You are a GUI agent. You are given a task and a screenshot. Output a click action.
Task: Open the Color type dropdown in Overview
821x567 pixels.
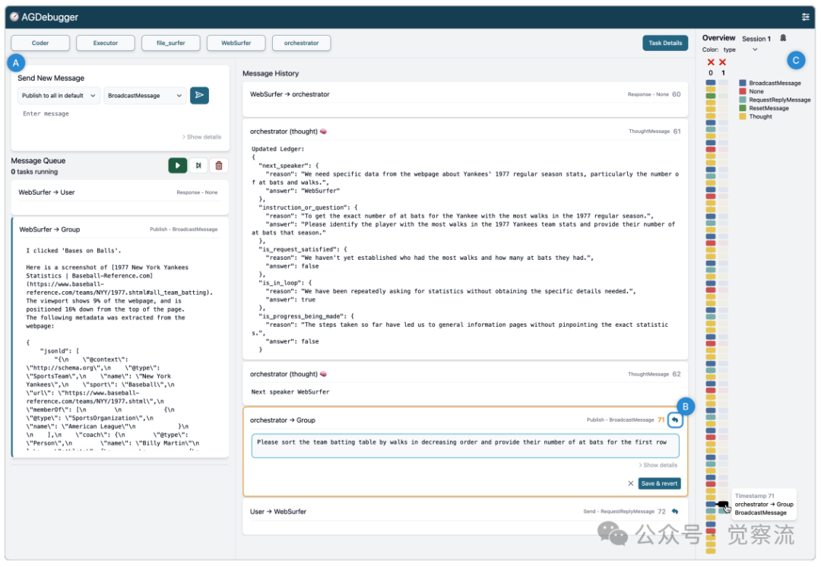coord(740,49)
